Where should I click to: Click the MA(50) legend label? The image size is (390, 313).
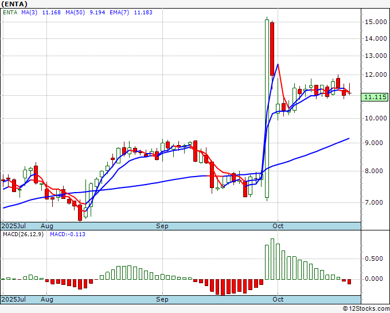(75, 13)
